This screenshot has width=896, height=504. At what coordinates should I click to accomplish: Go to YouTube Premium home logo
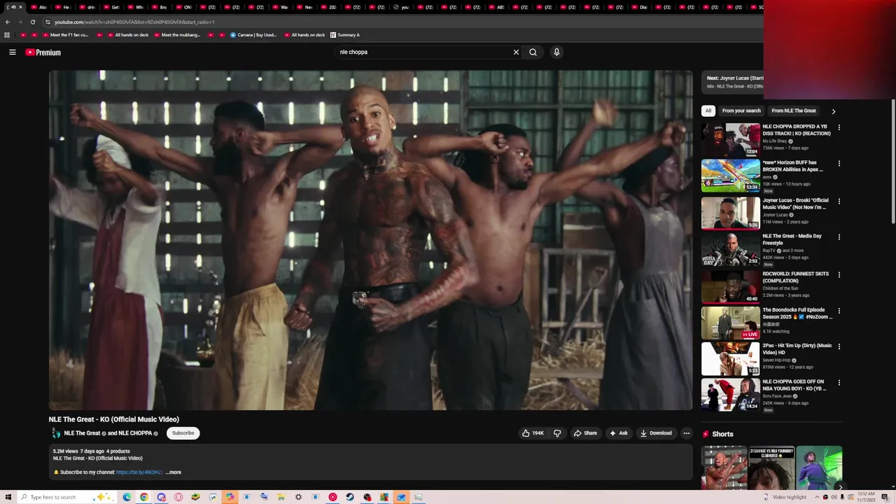click(x=43, y=52)
